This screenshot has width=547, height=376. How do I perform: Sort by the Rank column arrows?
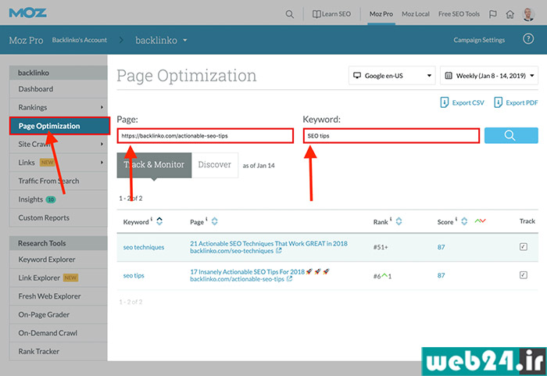pos(399,221)
